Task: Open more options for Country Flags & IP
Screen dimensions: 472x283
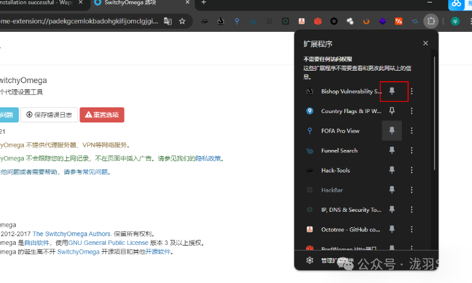Action: pos(411,111)
